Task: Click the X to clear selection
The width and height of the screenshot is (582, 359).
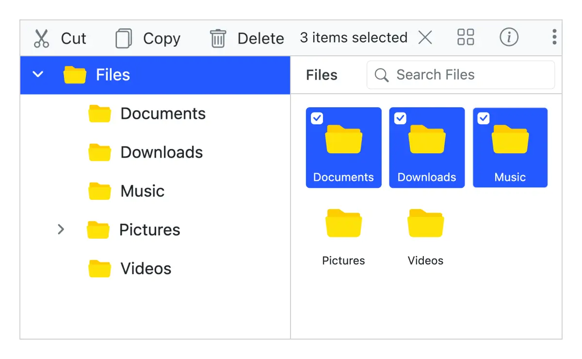Action: click(x=425, y=37)
